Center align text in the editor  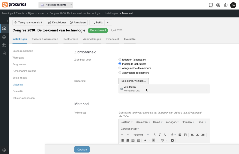click(x=197, y=135)
